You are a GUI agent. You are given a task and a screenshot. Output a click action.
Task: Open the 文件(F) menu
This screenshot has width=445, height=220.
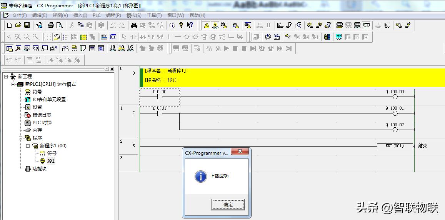[x=19, y=15]
